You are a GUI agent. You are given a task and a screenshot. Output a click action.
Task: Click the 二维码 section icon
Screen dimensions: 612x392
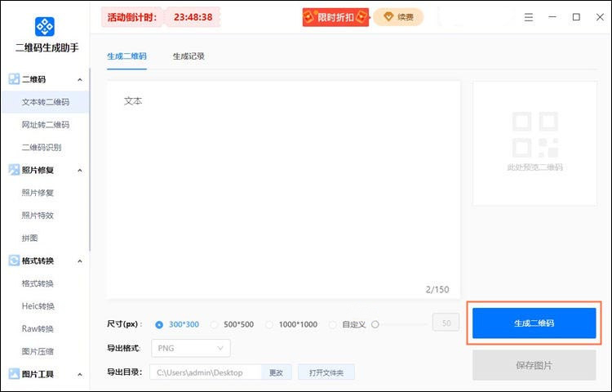14,79
